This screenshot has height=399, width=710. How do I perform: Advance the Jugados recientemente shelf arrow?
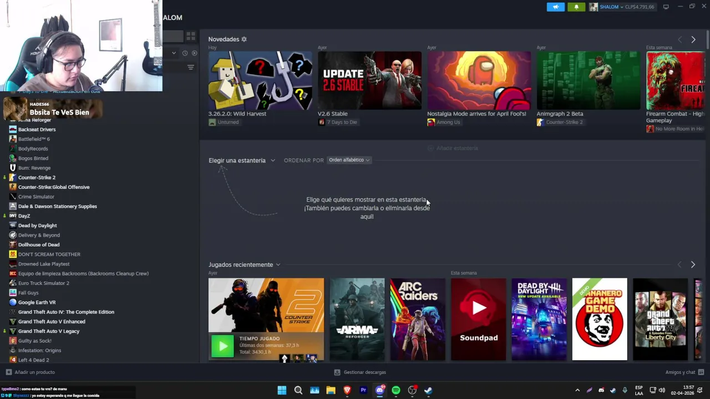point(693,265)
